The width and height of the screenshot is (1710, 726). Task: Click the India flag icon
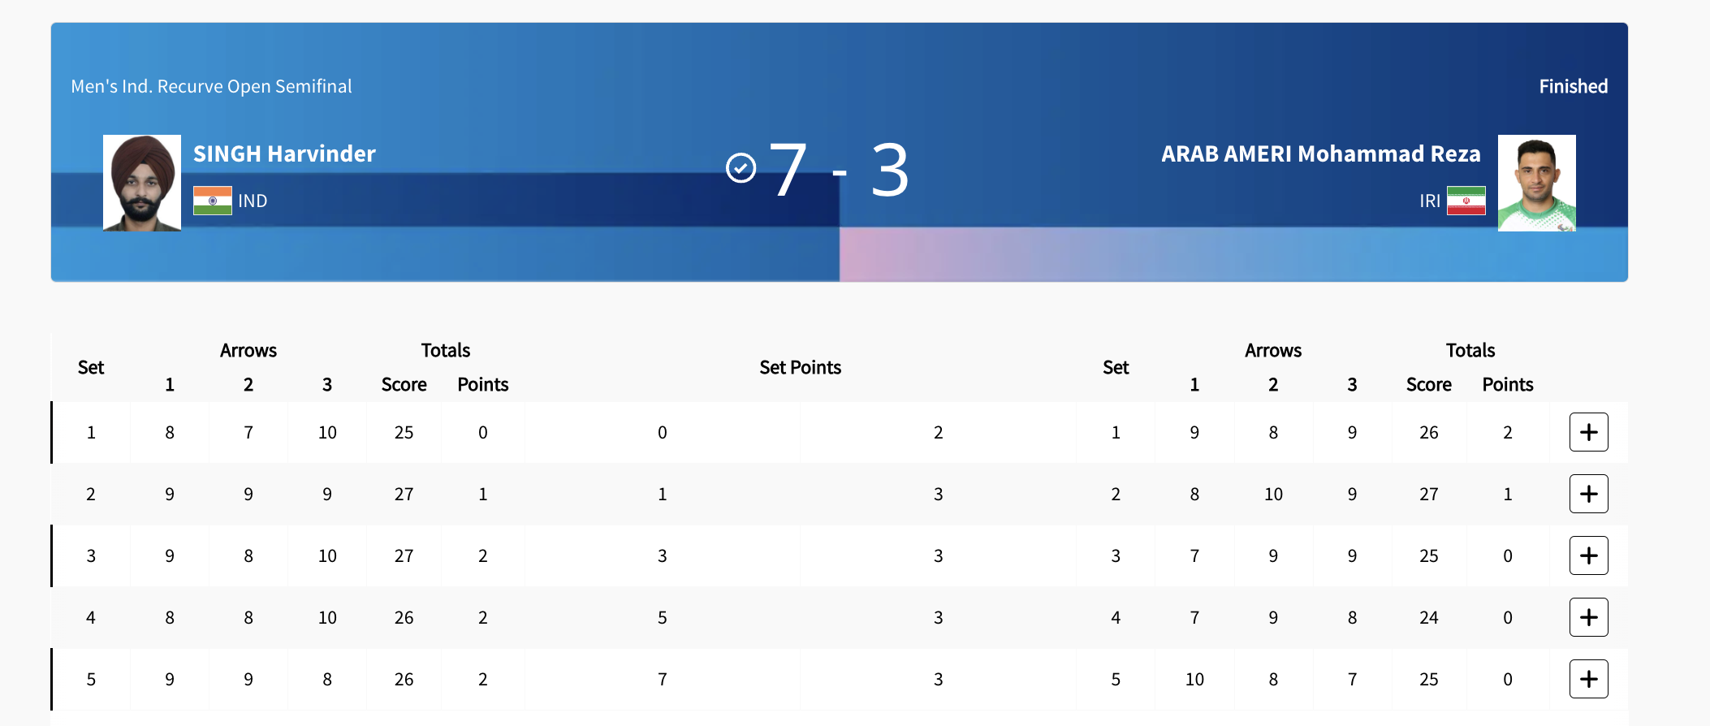[213, 201]
